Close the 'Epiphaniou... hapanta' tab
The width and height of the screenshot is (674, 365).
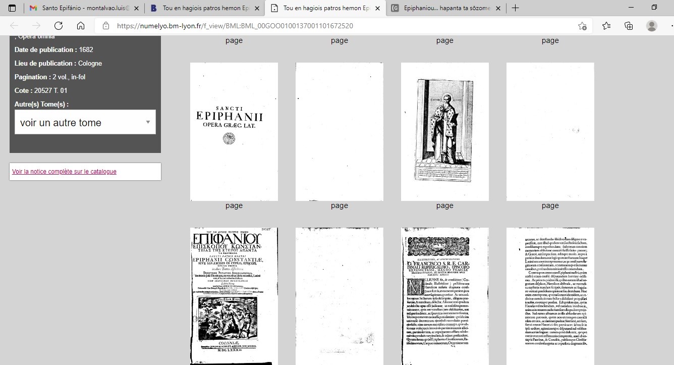(x=498, y=8)
